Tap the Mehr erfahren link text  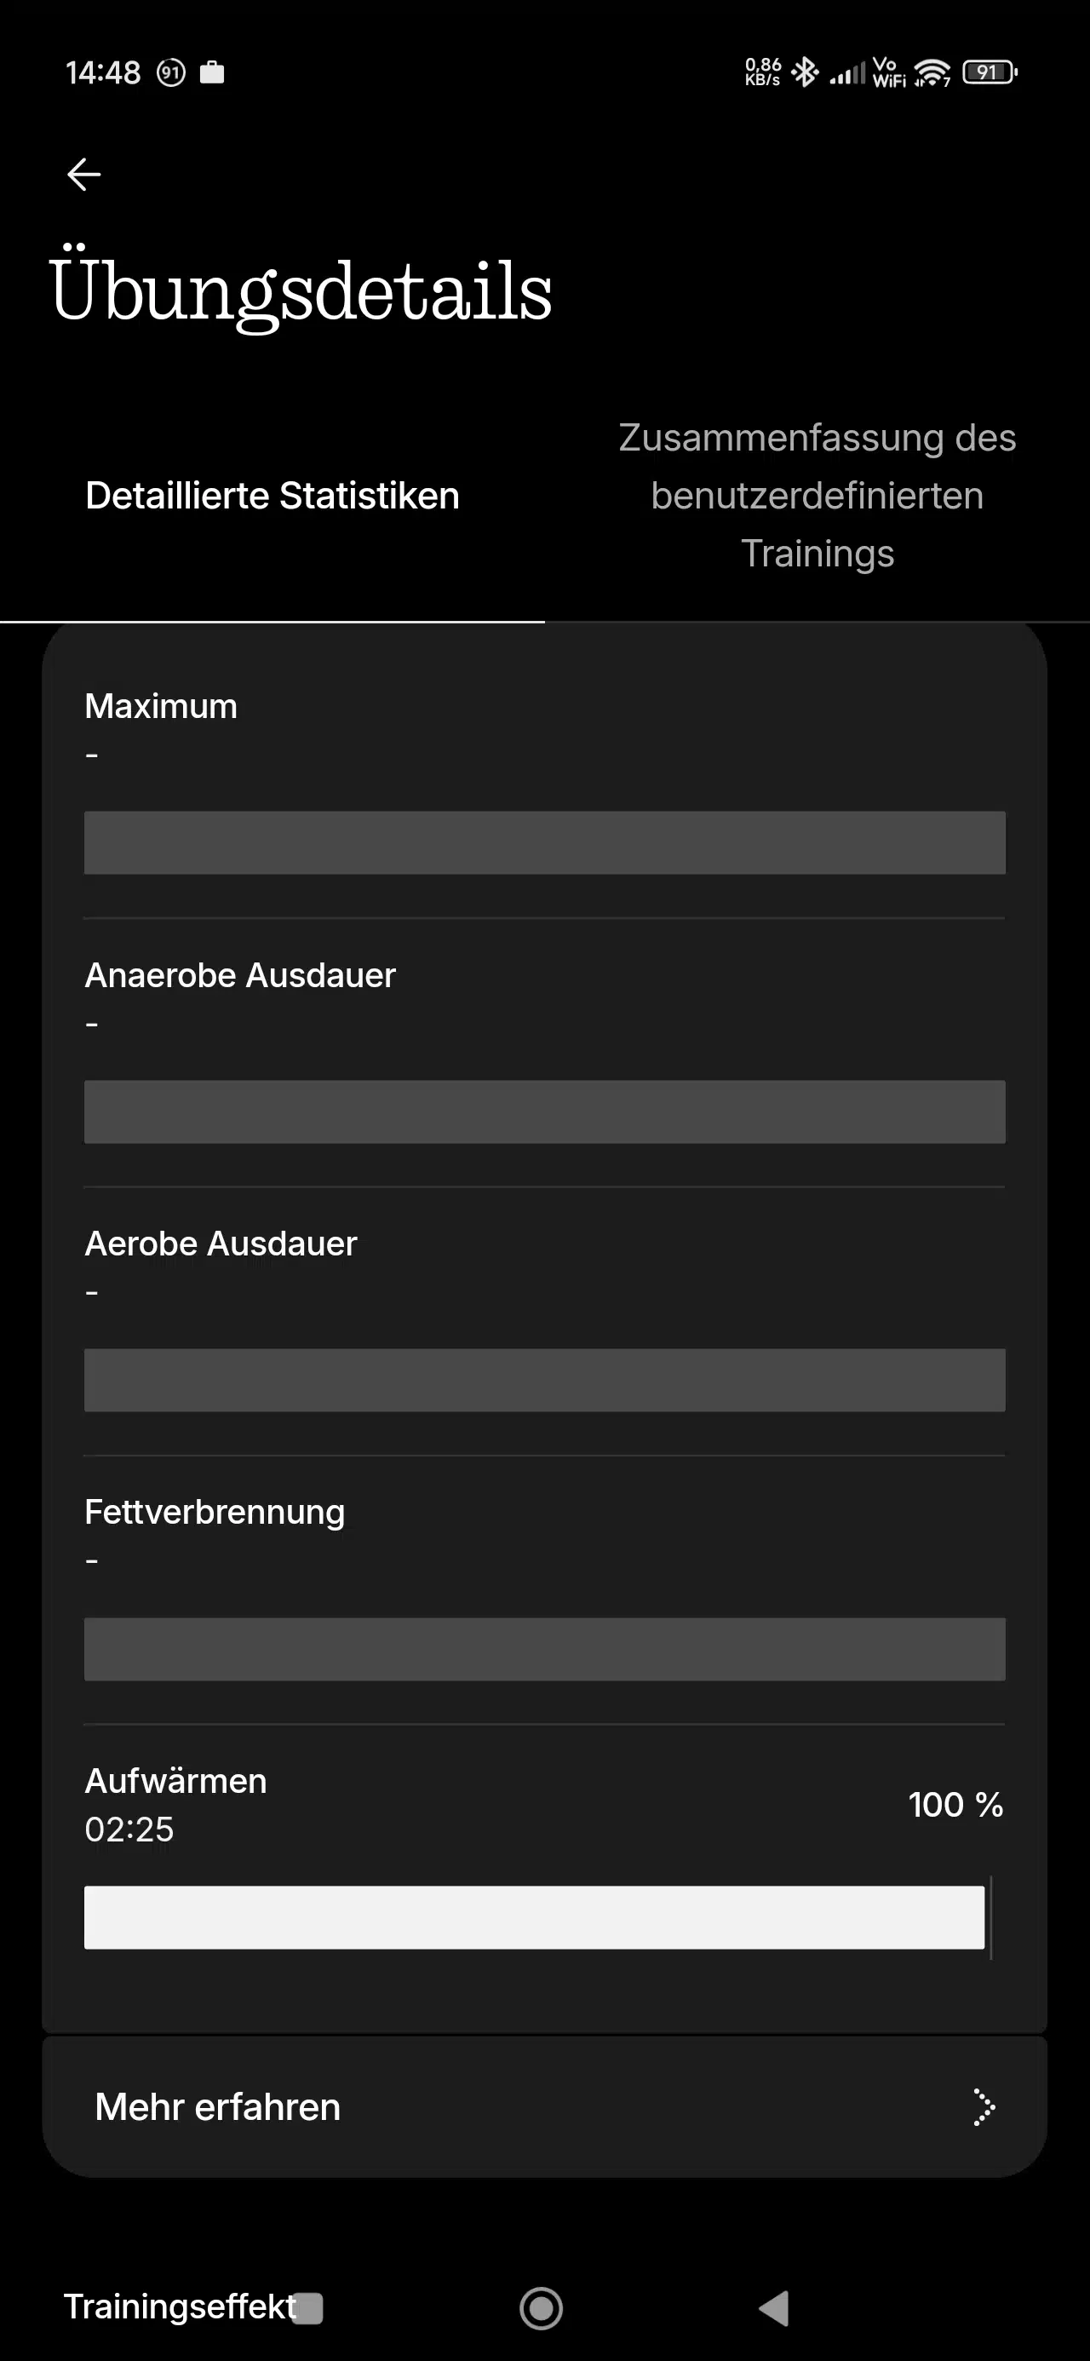click(x=217, y=2107)
